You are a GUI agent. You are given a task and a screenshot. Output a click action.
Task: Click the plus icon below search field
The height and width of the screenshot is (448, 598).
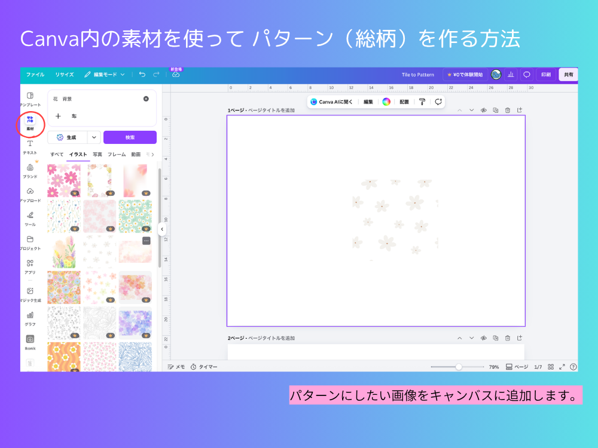tap(58, 116)
